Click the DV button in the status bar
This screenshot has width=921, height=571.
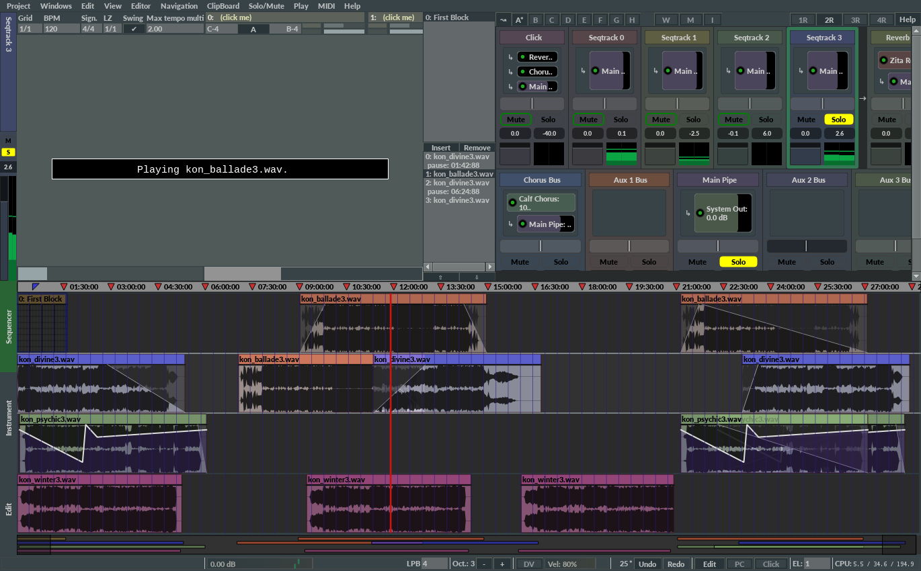pyautogui.click(x=529, y=564)
